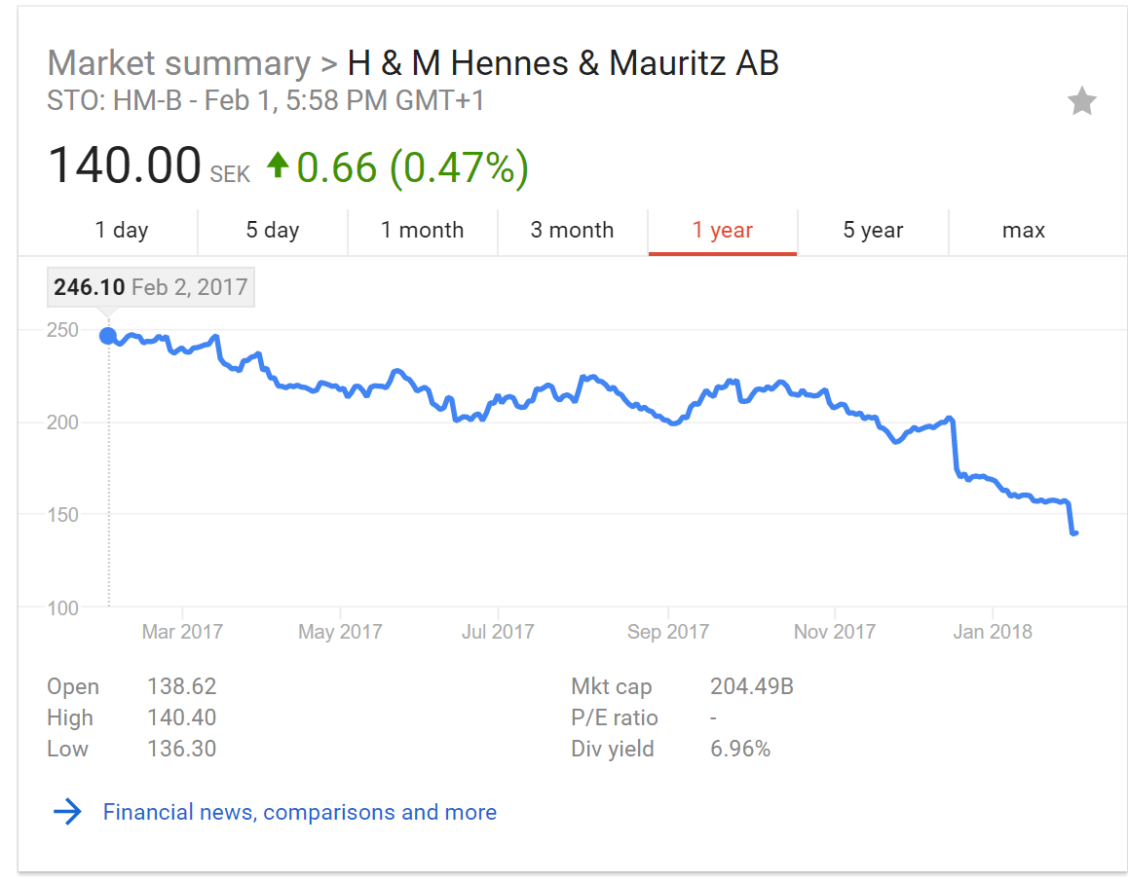Image resolution: width=1128 pixels, height=882 pixels.
Task: Click the Mkt cap value 204.49B
Action: pyautogui.click(x=752, y=685)
